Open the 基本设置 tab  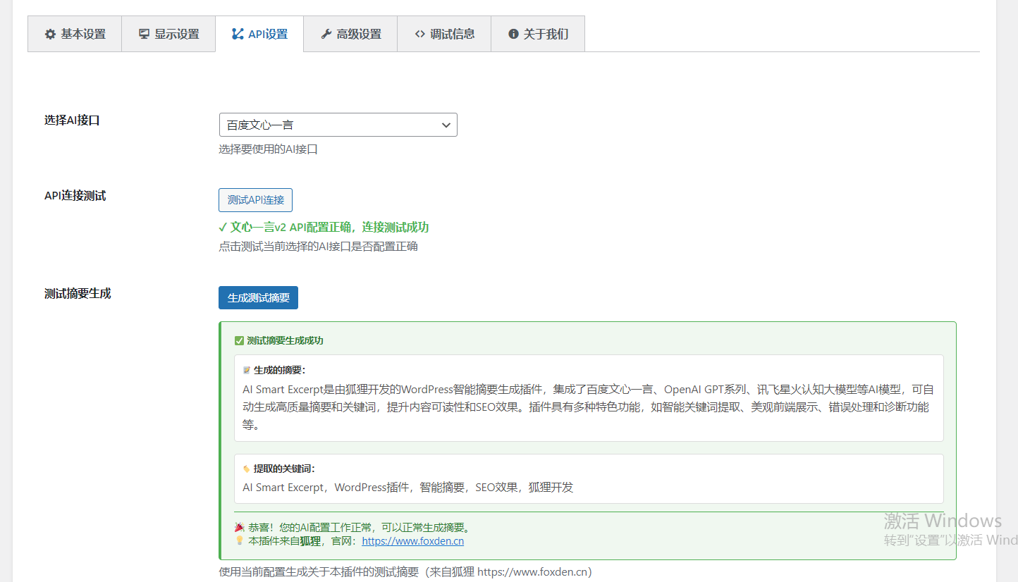coord(75,34)
